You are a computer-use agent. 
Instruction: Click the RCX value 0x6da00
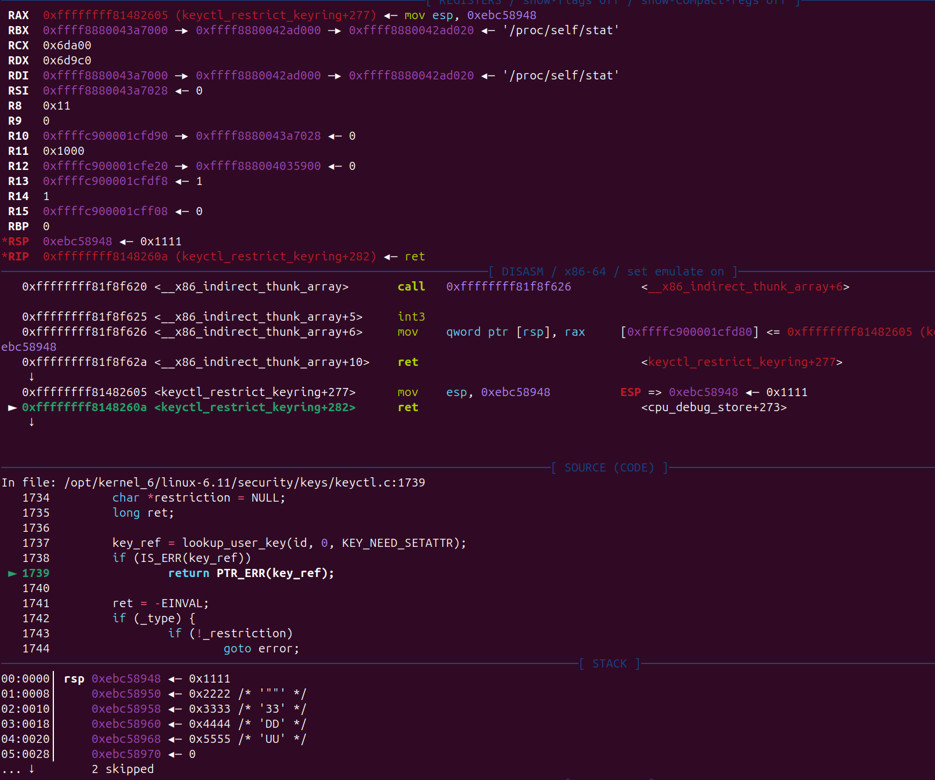click(x=67, y=45)
